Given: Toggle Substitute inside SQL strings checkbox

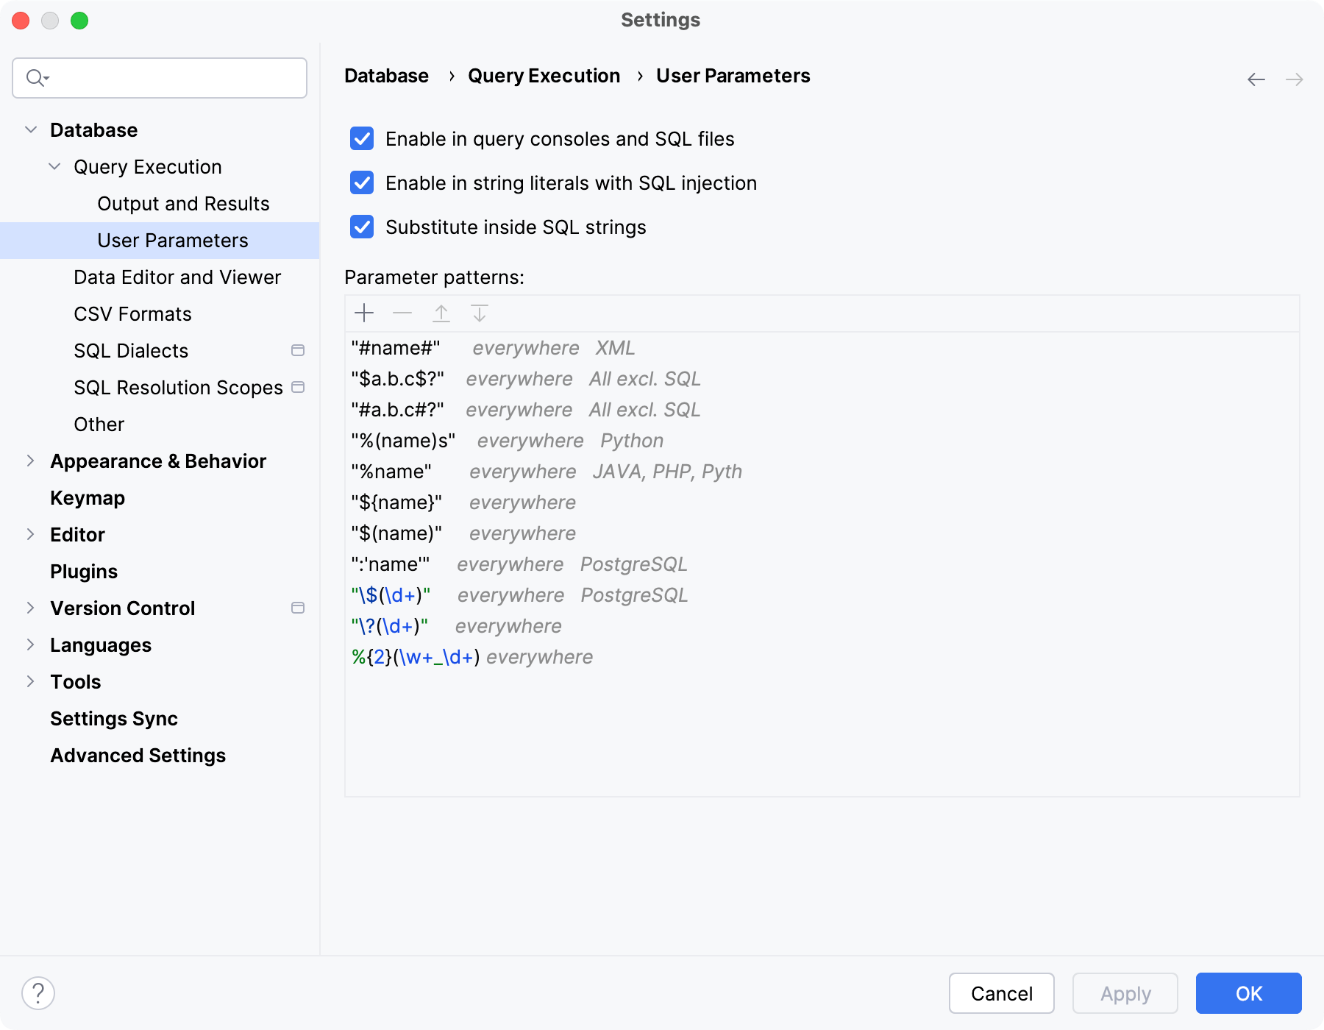Looking at the screenshot, I should click(362, 227).
